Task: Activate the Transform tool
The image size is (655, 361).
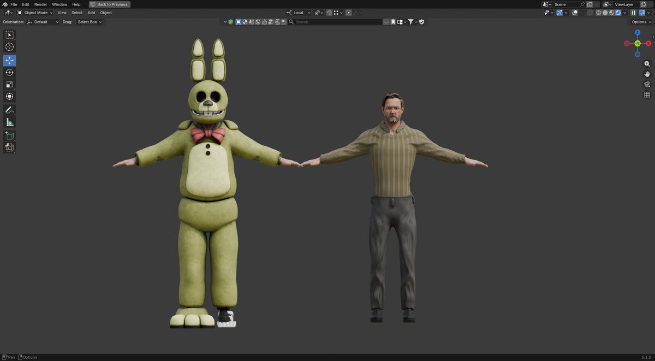Action: 9,97
